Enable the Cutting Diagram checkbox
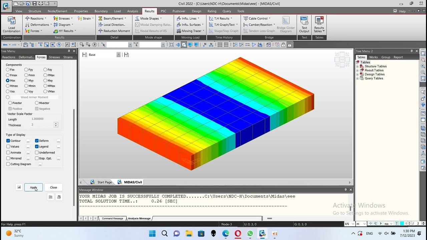 coord(8,164)
